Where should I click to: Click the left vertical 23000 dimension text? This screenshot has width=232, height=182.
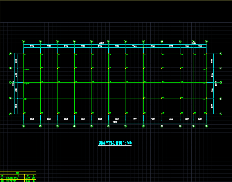coord(13,84)
